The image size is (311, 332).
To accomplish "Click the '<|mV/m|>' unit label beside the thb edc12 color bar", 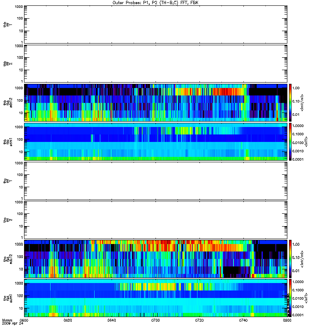I will tap(302, 103).
